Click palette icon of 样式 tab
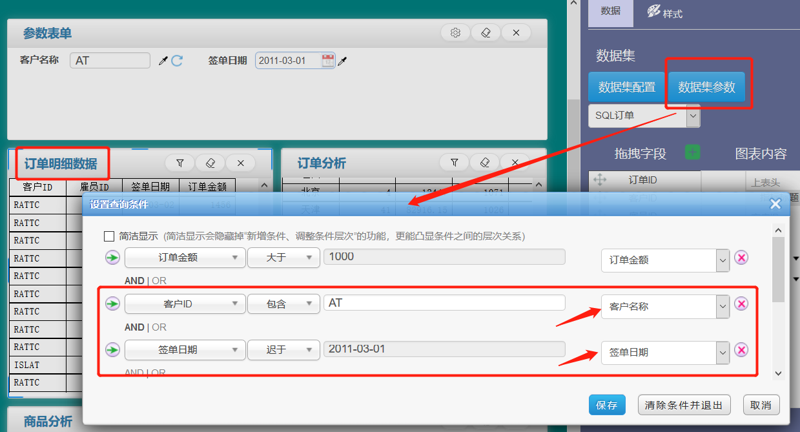This screenshot has width=800, height=432. (653, 11)
